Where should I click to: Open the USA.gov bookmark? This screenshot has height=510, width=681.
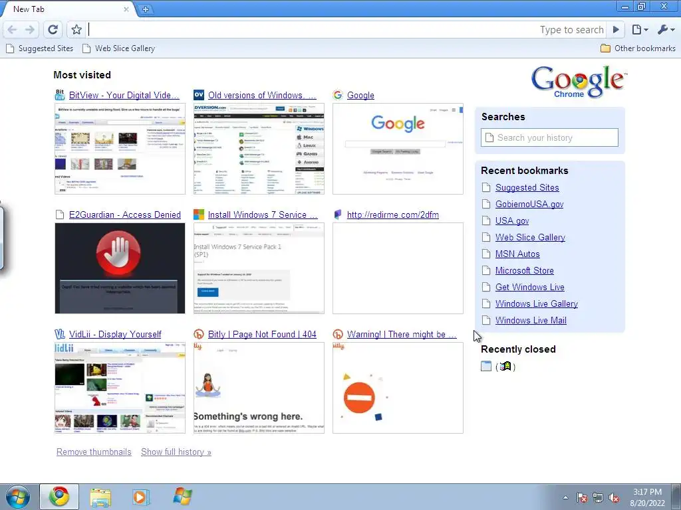click(512, 220)
